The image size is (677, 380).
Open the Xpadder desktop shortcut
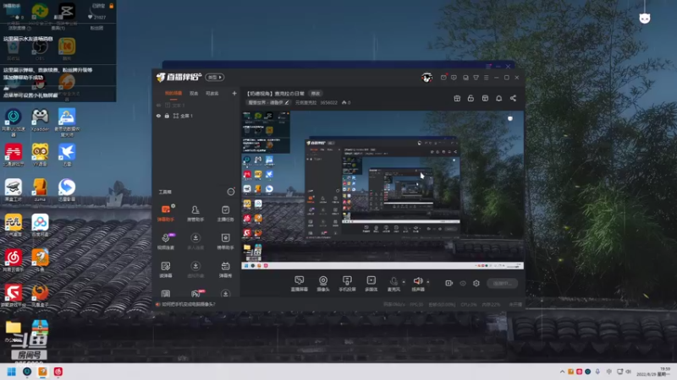tap(40, 119)
